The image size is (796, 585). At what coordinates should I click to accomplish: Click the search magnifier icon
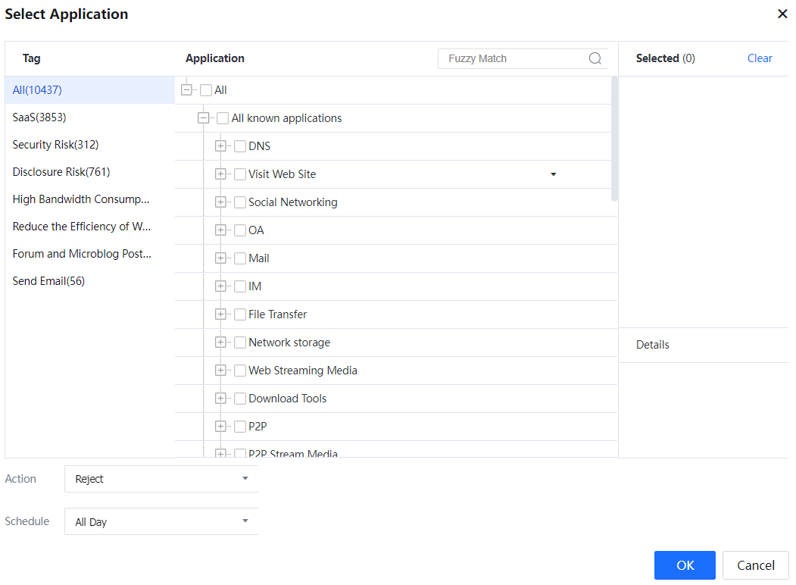595,59
